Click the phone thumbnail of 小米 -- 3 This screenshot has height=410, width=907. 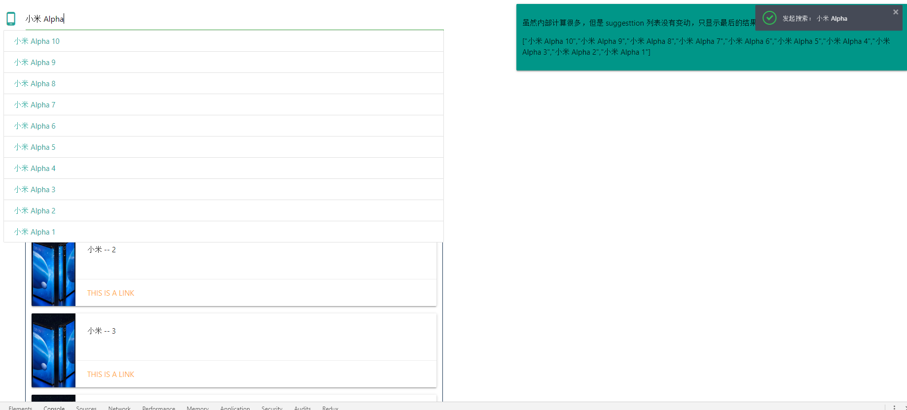tap(53, 350)
